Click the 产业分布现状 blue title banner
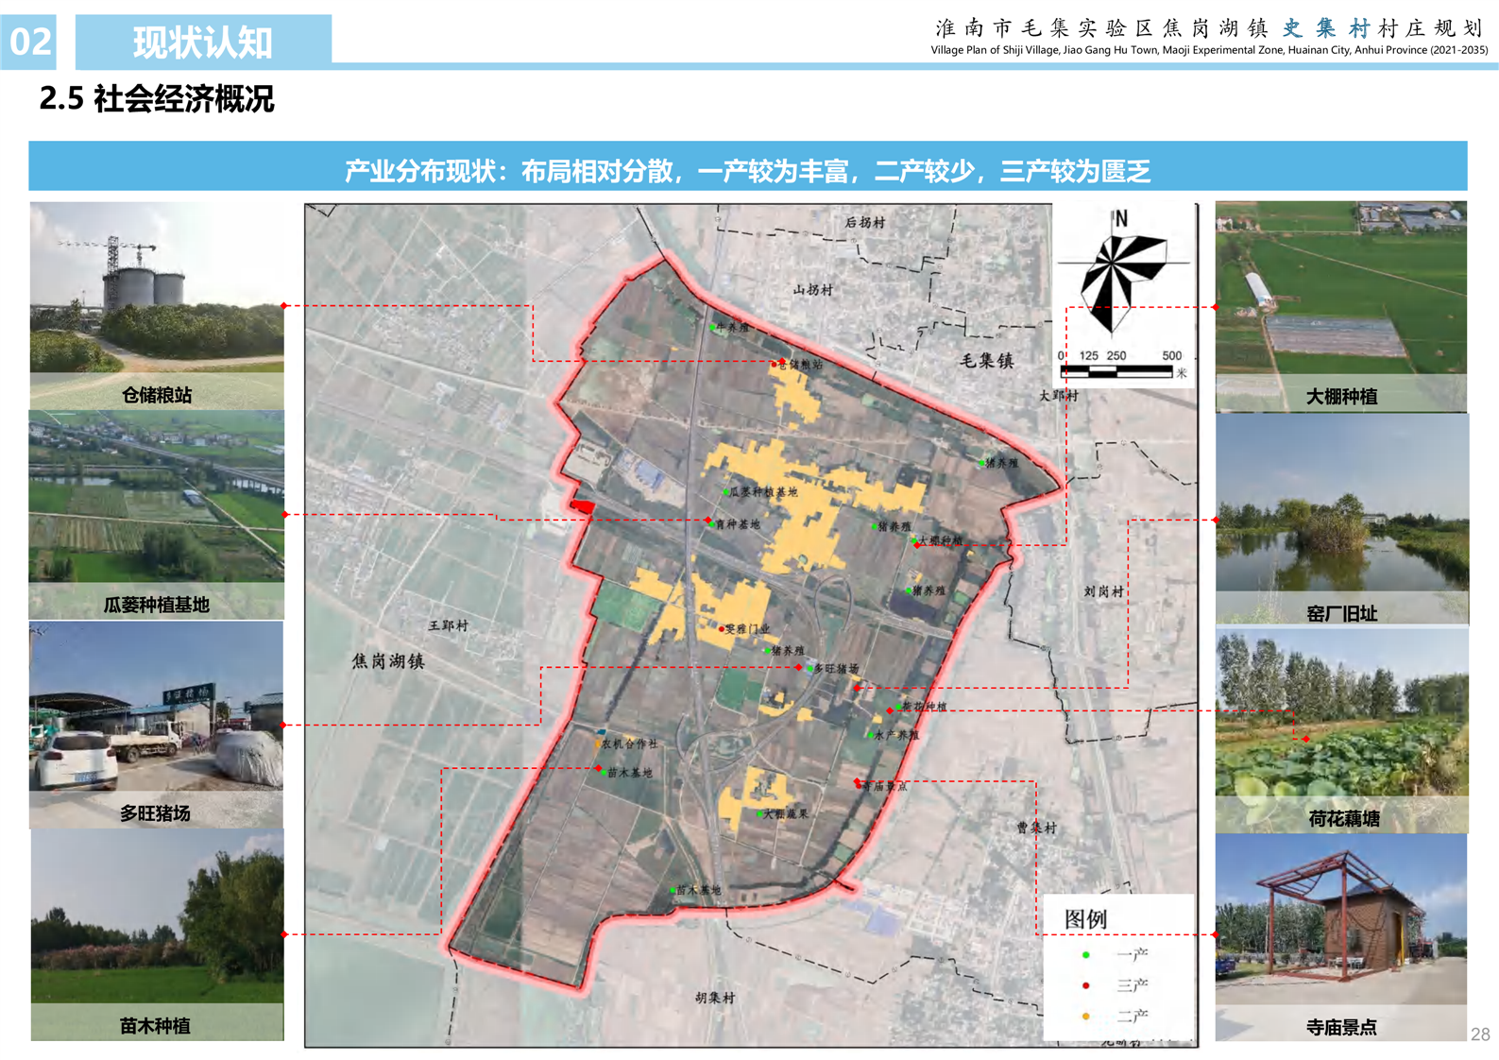1499x1060 pixels. [x=747, y=170]
